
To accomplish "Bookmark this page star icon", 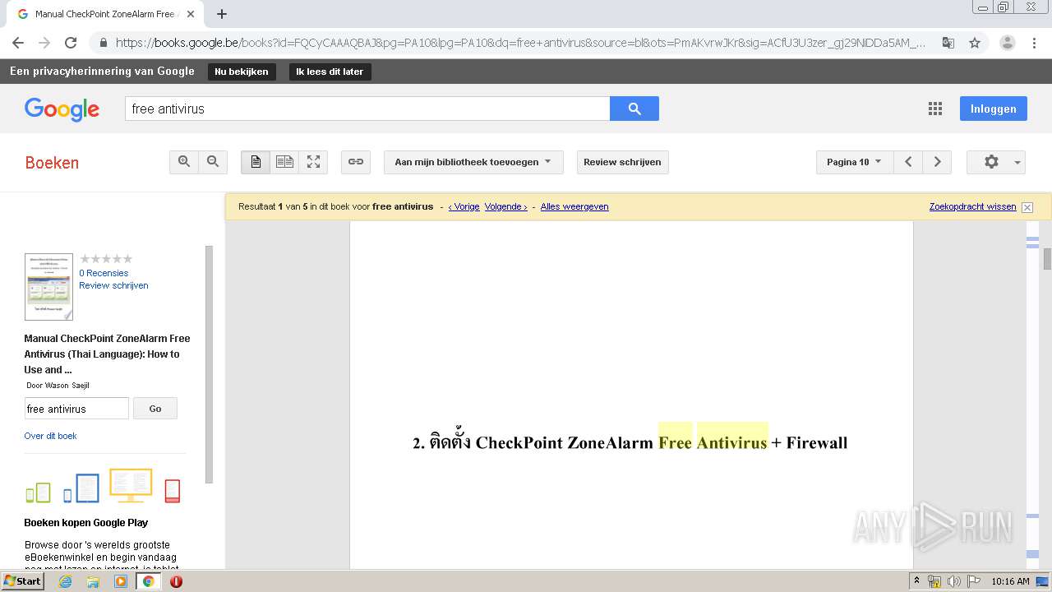I will (x=975, y=43).
